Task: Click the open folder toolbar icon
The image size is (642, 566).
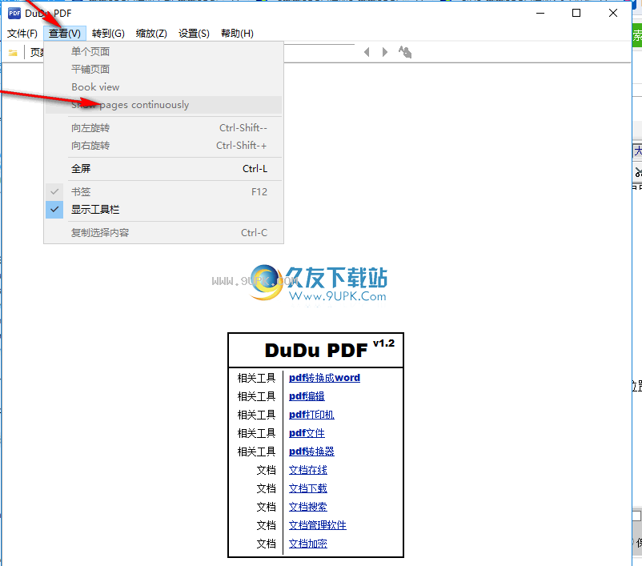Action: click(13, 52)
